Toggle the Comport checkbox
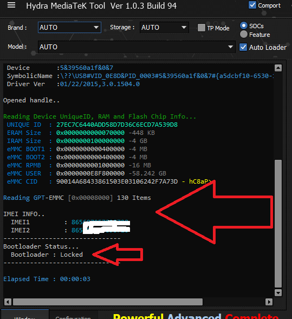 tap(252, 5)
